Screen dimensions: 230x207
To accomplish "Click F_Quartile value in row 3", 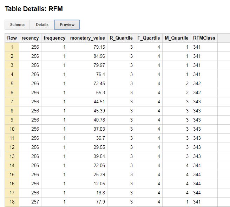I will [x=159, y=65].
